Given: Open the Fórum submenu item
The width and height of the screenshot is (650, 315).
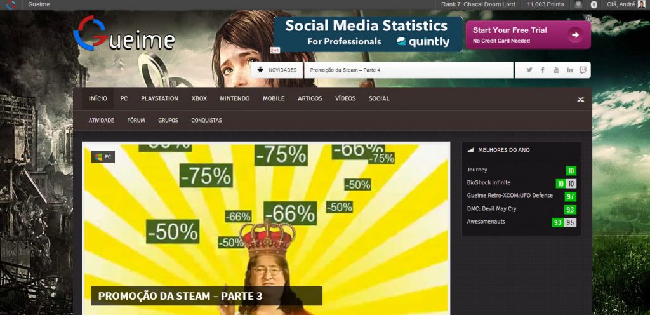Looking at the screenshot, I should (136, 121).
